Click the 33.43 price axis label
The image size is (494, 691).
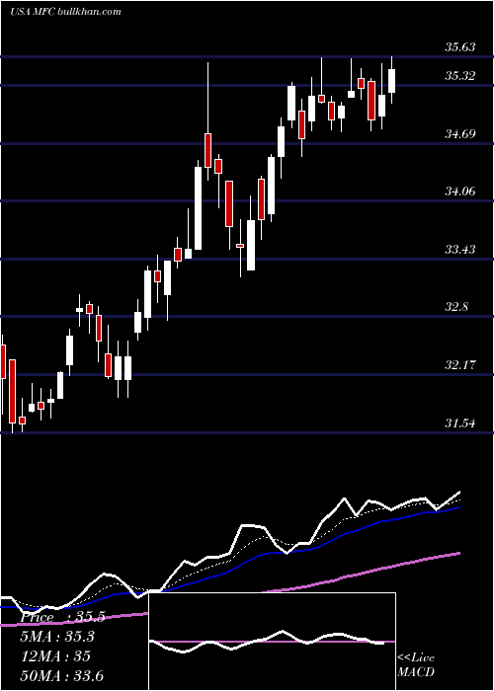(x=460, y=250)
